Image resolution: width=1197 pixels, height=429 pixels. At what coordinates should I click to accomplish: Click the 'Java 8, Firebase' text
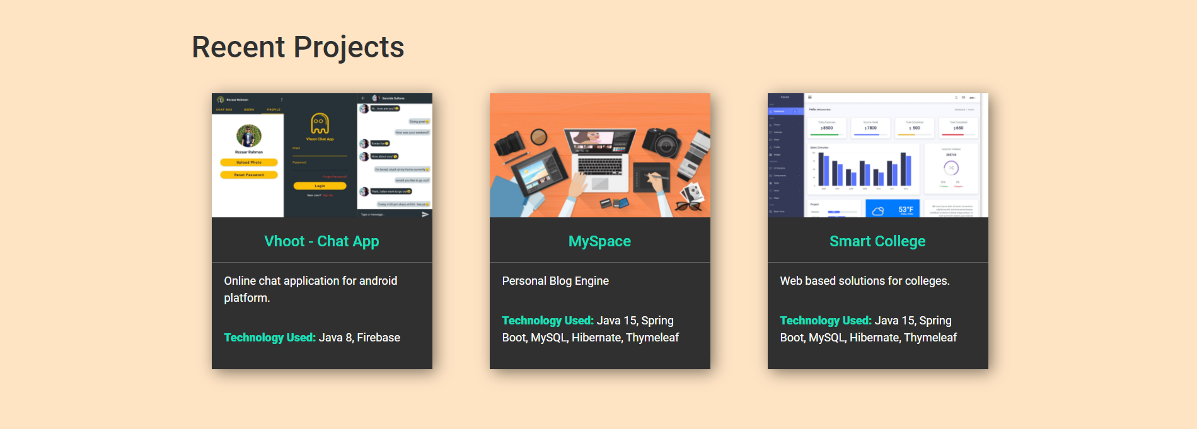coord(359,338)
